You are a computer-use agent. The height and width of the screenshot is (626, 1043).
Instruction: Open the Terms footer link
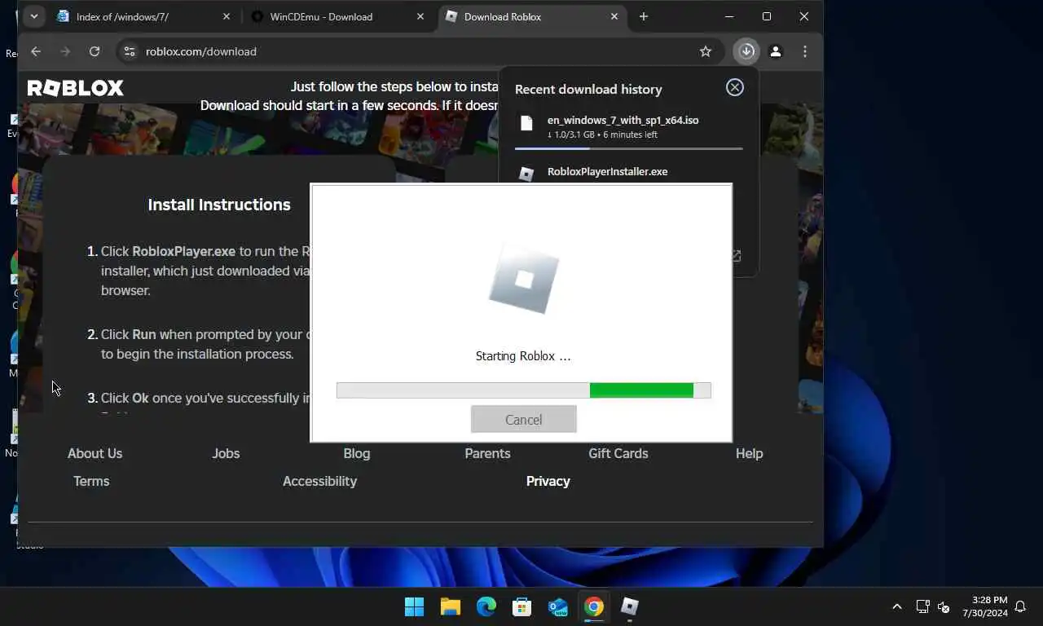click(91, 481)
